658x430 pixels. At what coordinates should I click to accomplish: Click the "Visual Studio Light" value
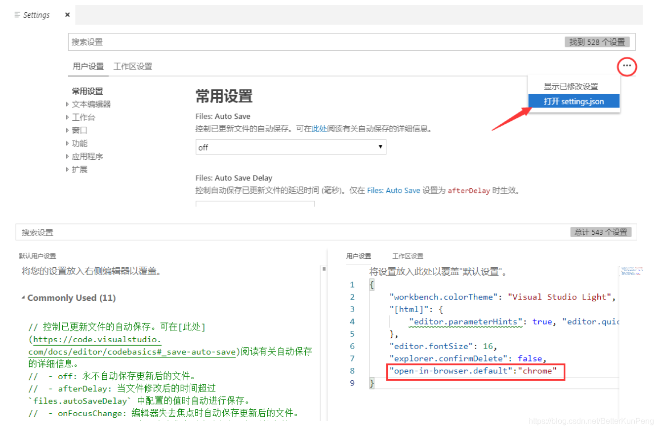pyautogui.click(x=560, y=297)
